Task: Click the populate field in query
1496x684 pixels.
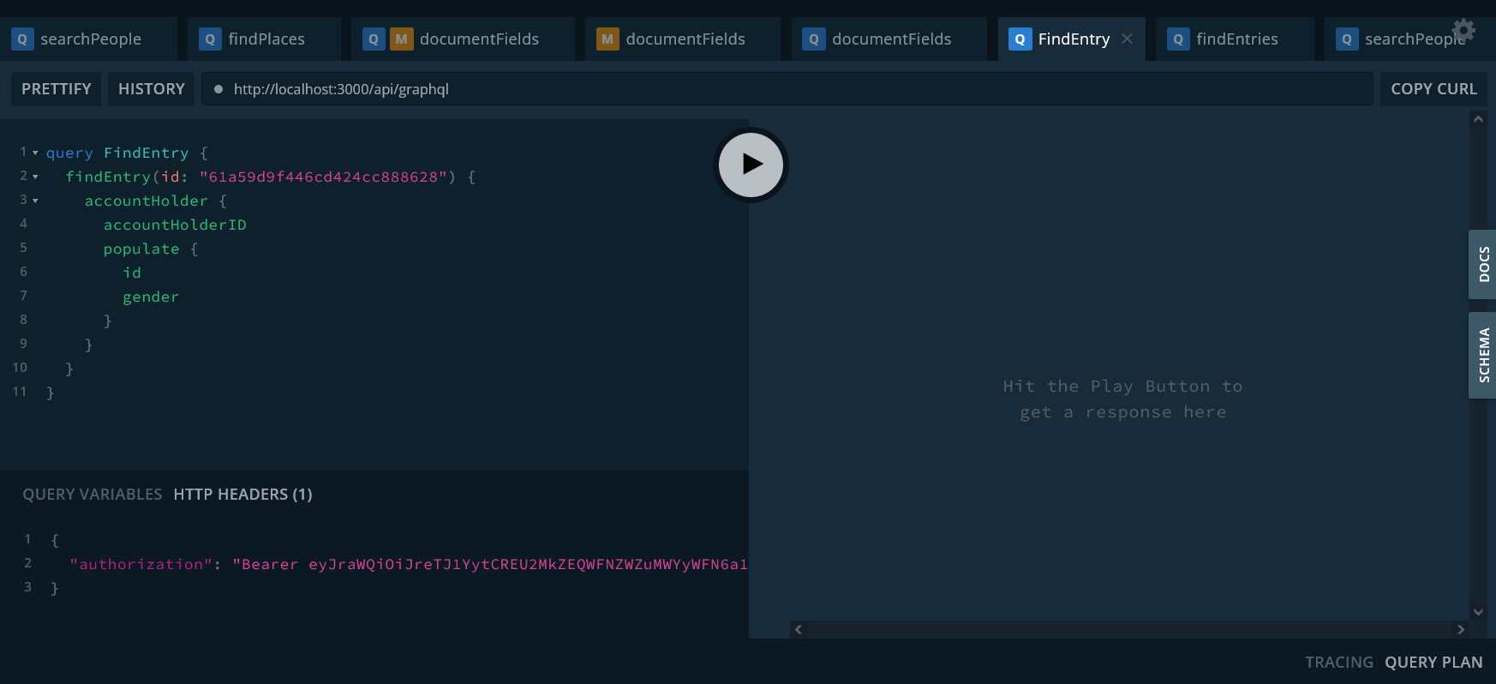Action: (x=141, y=249)
